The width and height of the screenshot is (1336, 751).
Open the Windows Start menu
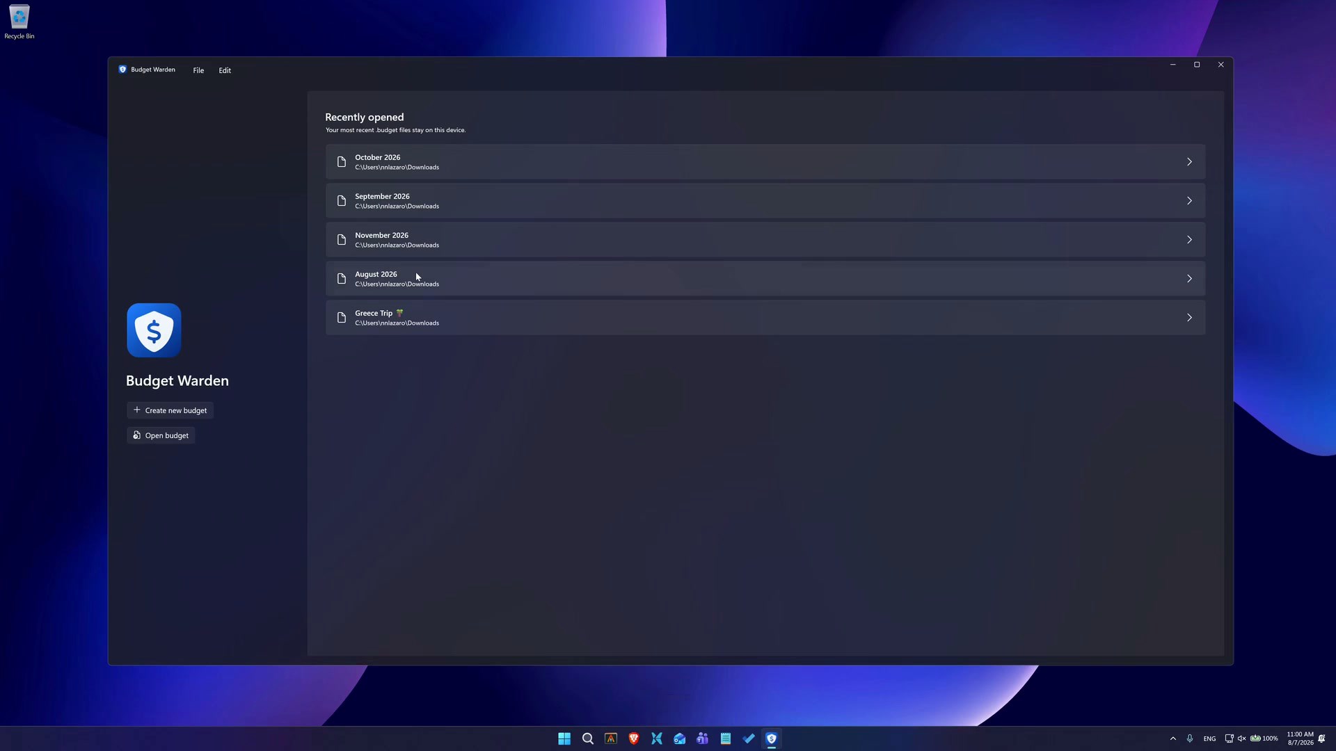point(564,738)
